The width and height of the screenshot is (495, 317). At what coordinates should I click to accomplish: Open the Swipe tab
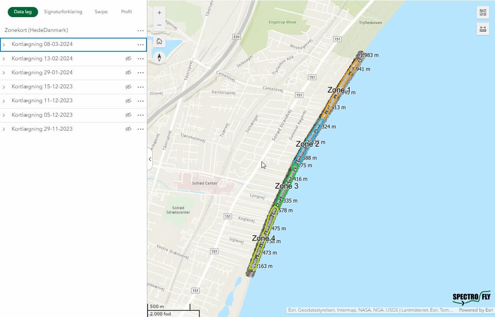[x=101, y=12]
